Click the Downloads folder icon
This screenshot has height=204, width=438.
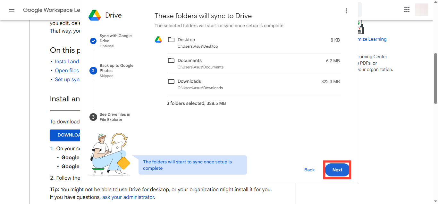tap(171, 81)
